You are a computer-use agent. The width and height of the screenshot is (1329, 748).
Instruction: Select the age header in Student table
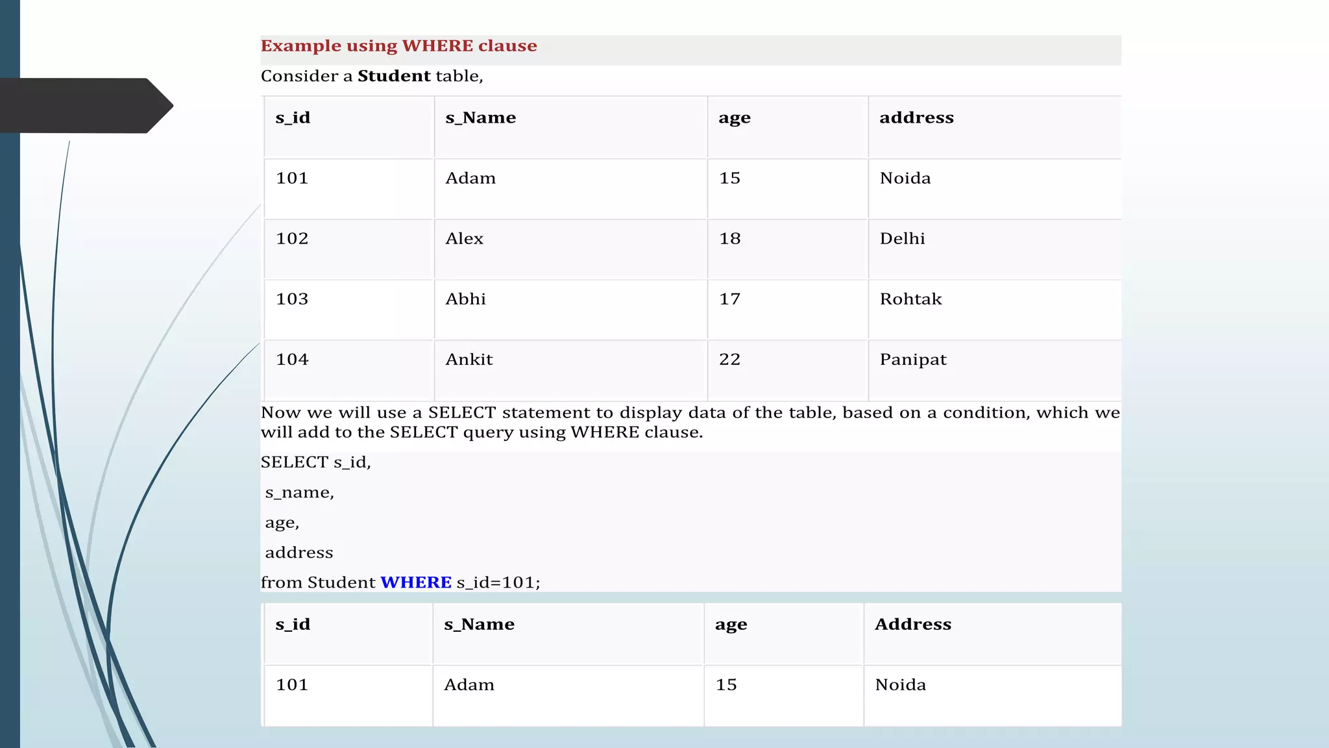click(735, 118)
